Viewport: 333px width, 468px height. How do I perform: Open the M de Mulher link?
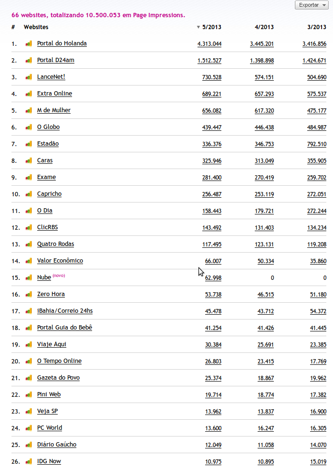(x=54, y=110)
